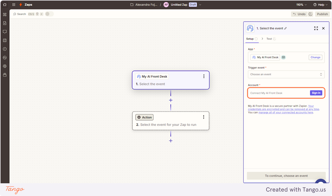Toggle the switch next to Search
The image size is (332, 196).
[49, 14]
